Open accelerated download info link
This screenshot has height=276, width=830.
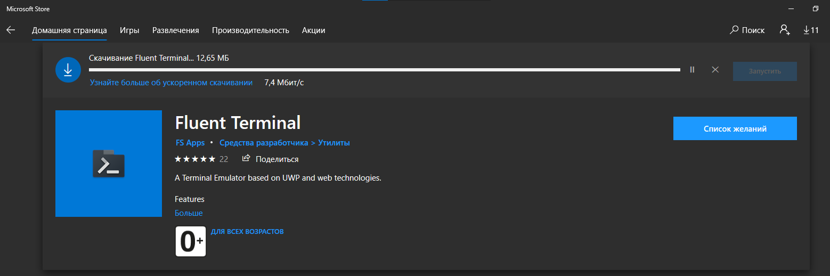pos(171,83)
